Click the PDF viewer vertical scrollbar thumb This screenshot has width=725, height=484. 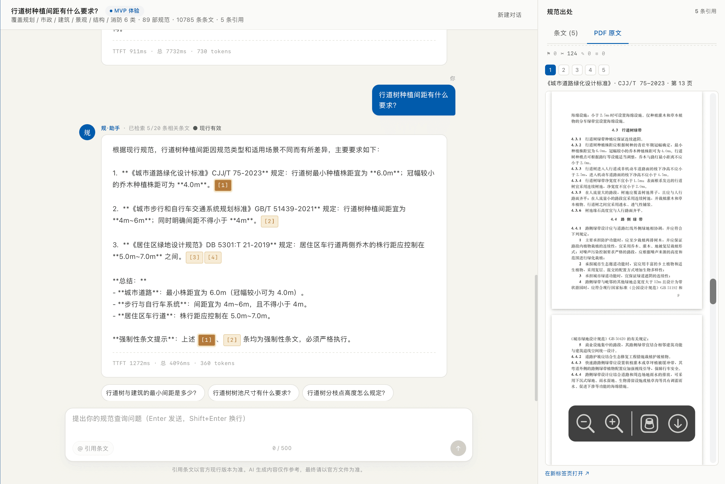pyautogui.click(x=713, y=291)
